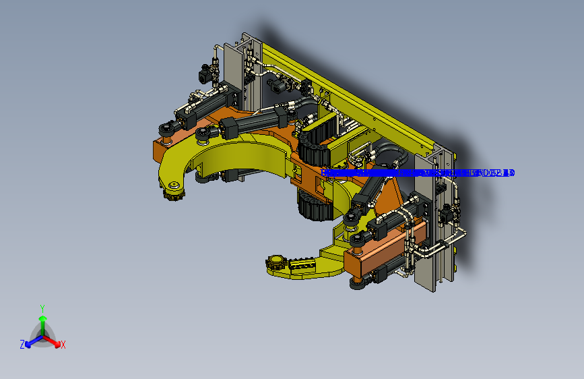Select the blue overlapping annotation text on model
The image size is (584, 379).
pyautogui.click(x=418, y=173)
